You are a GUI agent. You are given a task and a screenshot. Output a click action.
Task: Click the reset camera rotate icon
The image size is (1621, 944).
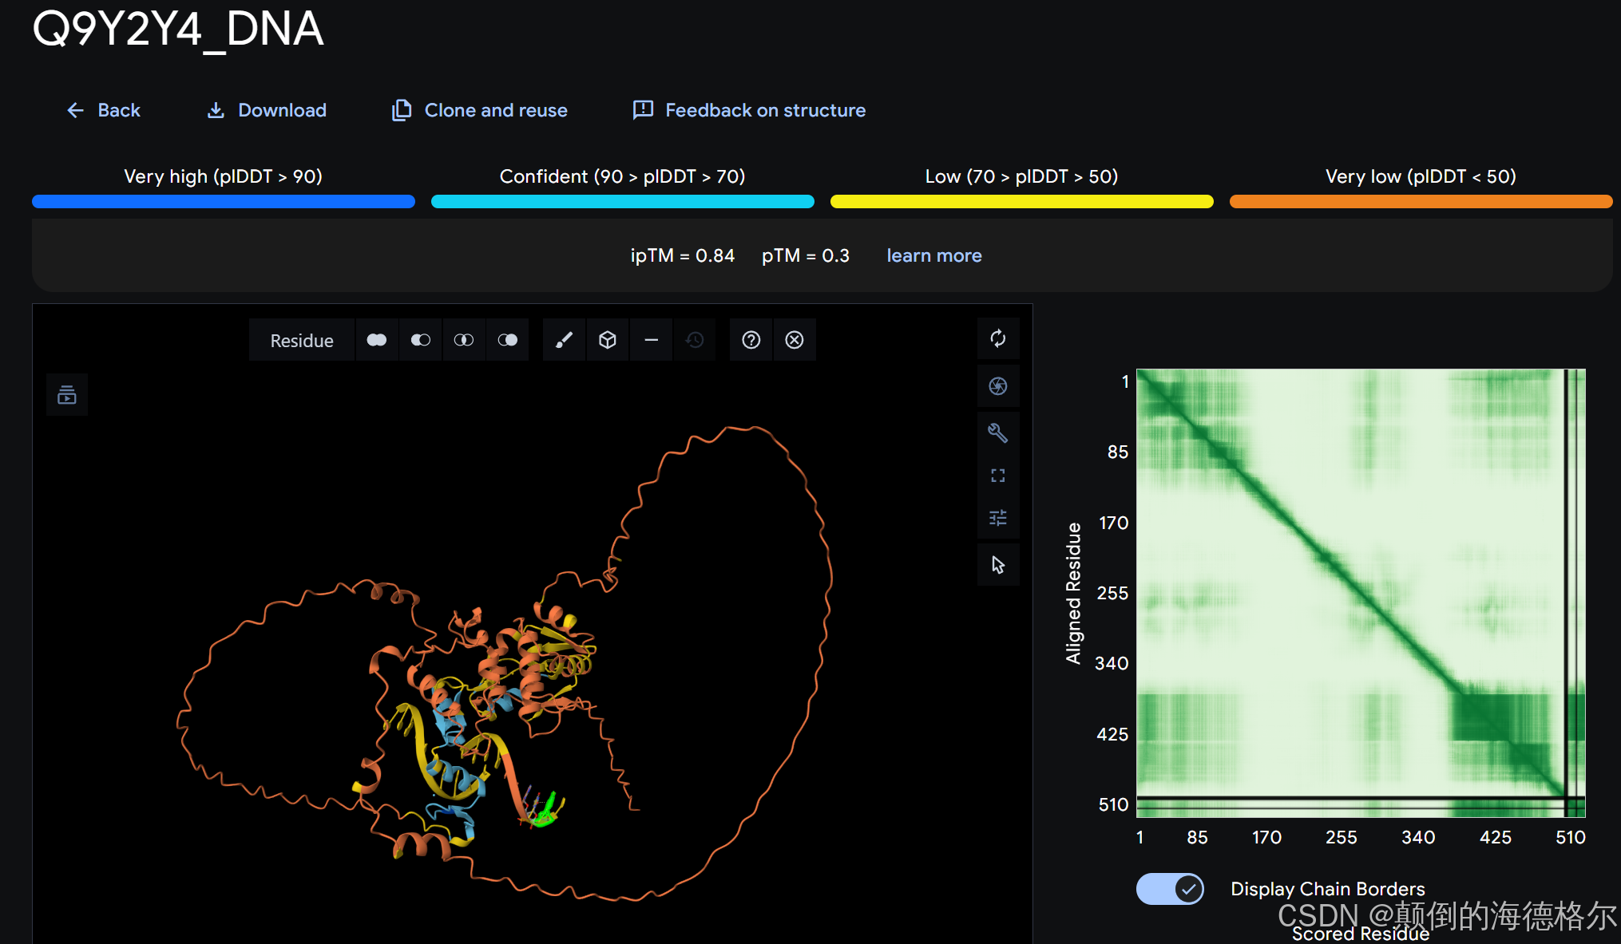coord(998,338)
